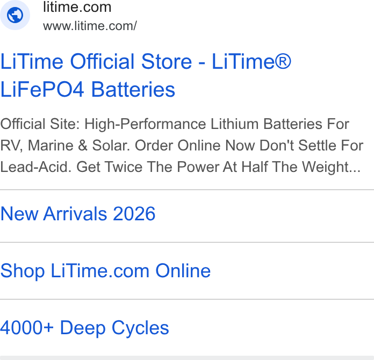
Task: Open the New Arrivals 2026 sitelink
Action: 78,214
